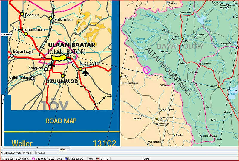Image resolution: width=239 pixels, height=161 pixels.
Task: Click the yellow Ulaan Baatar city area
Action: (x=59, y=58)
